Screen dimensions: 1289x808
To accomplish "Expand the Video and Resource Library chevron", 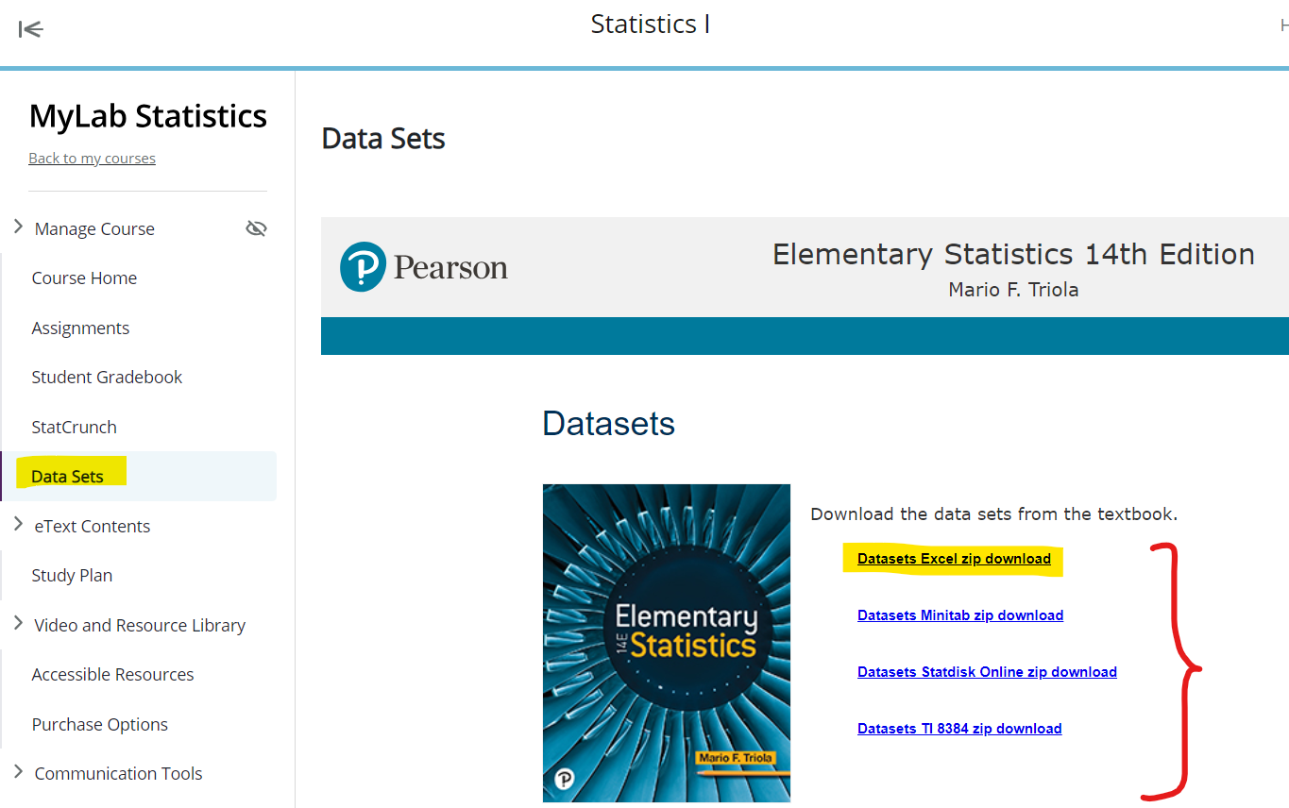I will [x=18, y=623].
